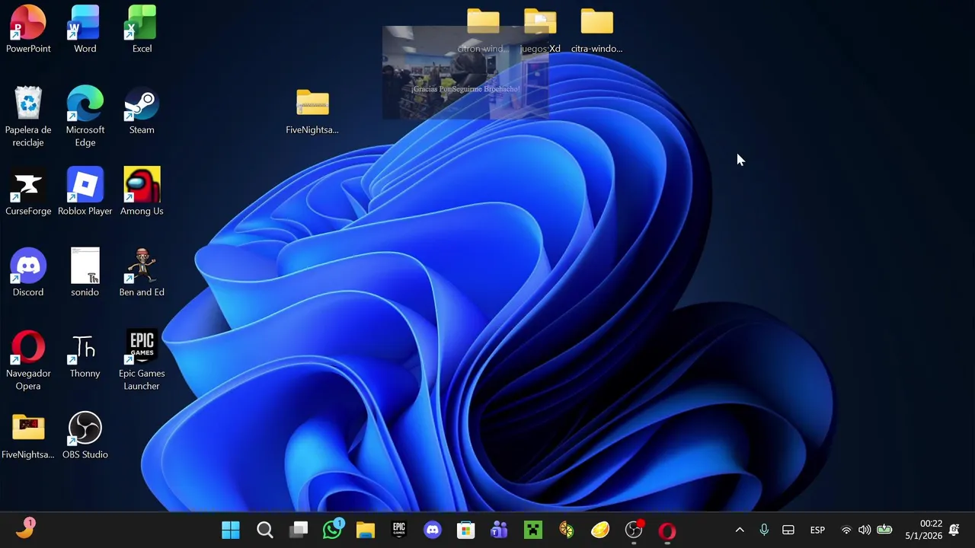The image size is (975, 548).
Task: Click the OBS Studio desktop shortcut
Action: 85,435
